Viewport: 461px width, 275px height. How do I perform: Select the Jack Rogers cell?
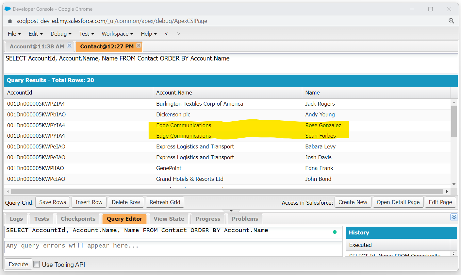click(376, 104)
